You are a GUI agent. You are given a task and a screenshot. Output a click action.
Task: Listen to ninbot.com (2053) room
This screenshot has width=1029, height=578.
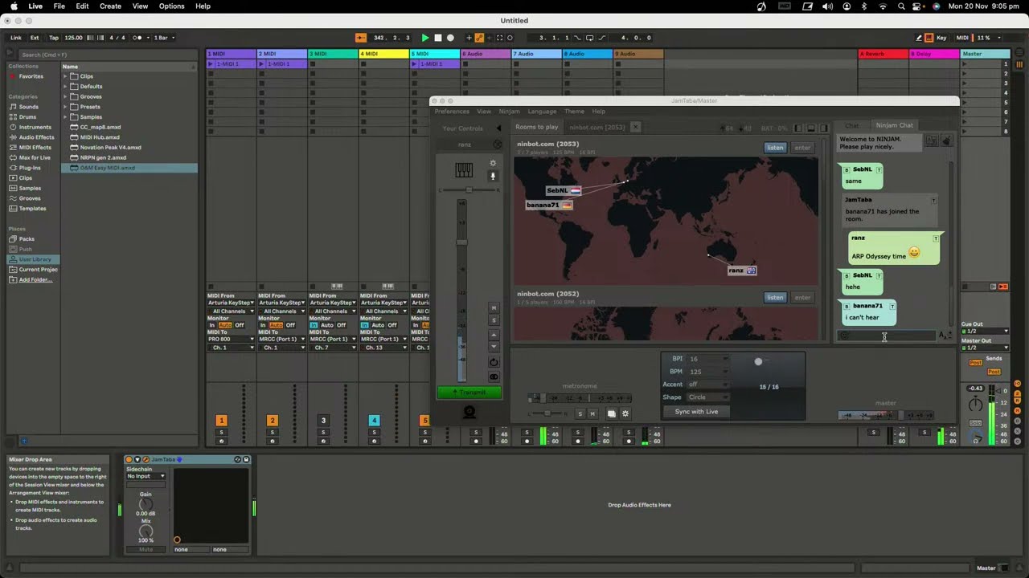(775, 148)
